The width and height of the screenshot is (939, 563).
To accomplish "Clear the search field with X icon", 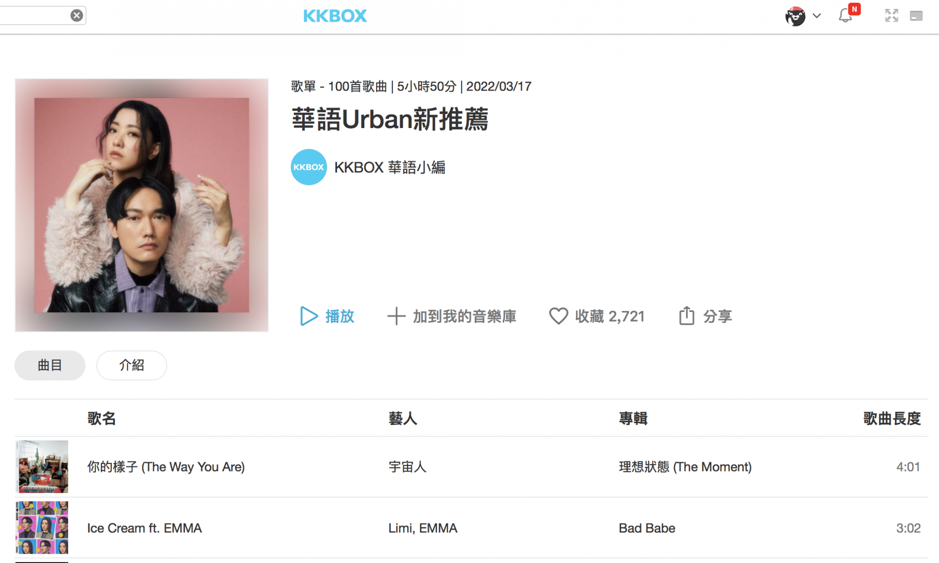I will pos(77,15).
